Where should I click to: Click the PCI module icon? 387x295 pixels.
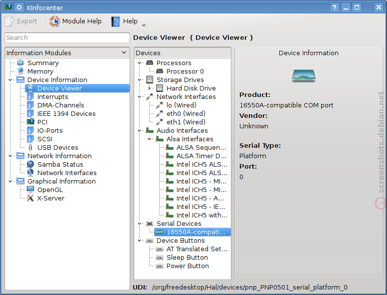30,122
